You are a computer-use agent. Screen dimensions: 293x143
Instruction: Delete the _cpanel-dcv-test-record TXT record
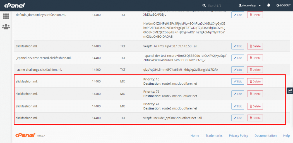(255, 58)
